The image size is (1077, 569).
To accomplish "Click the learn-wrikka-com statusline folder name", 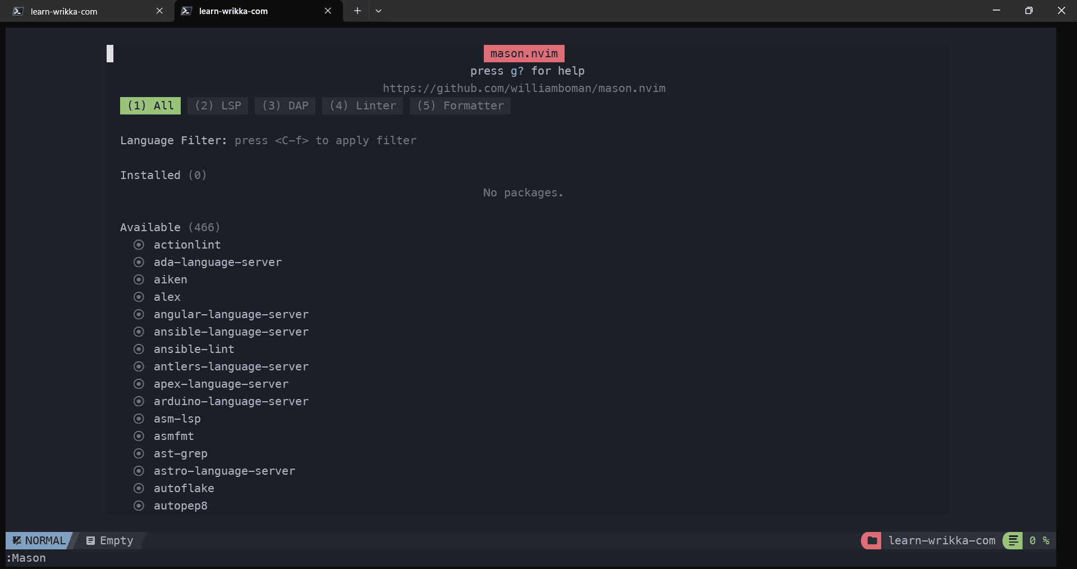I will [x=942, y=540].
